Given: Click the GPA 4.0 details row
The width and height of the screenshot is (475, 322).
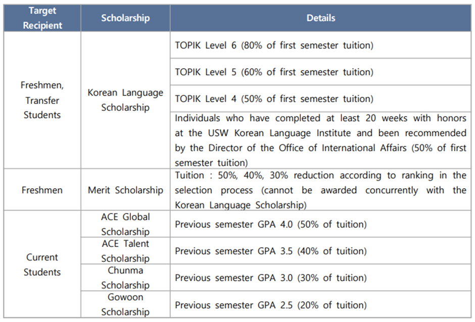Looking at the screenshot, I should coord(271,225).
